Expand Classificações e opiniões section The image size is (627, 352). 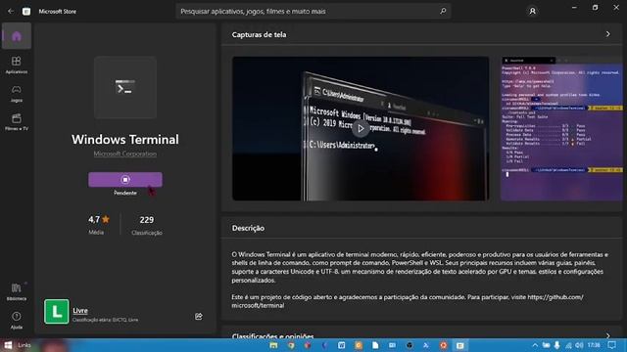(x=607, y=335)
